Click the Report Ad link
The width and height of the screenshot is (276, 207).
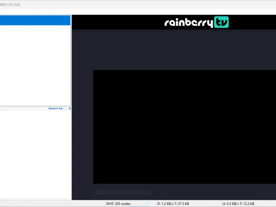pos(55,108)
